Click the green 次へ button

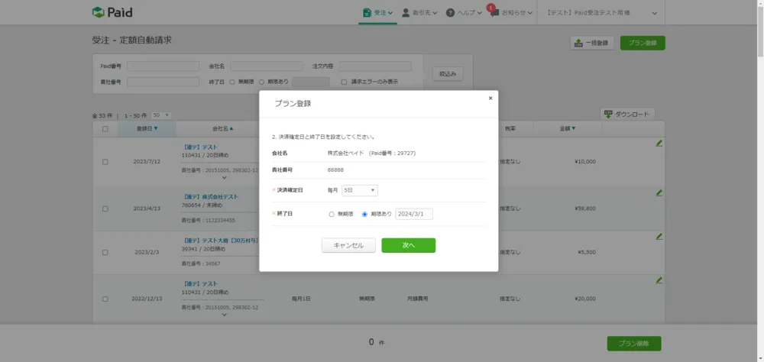click(408, 246)
